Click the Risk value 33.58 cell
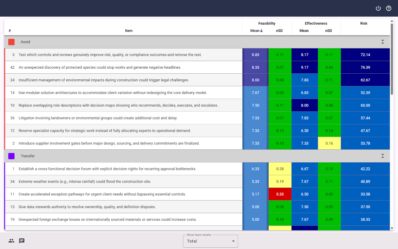This screenshot has width=398, height=249. tap(365, 194)
